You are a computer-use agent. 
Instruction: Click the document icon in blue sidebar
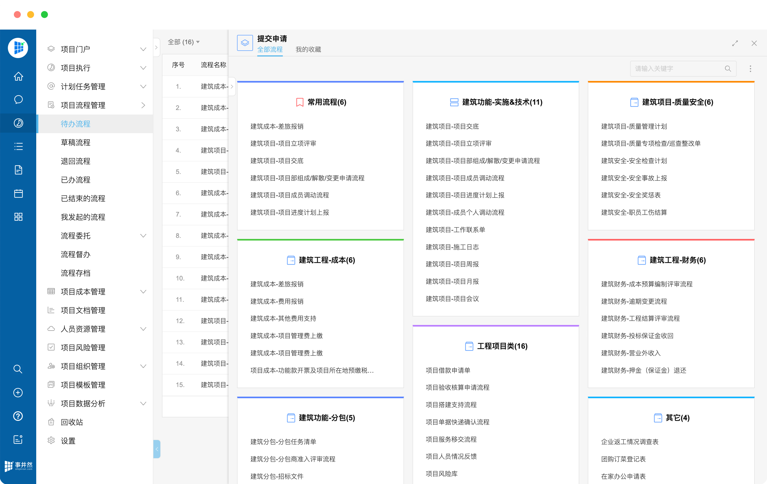point(18,170)
